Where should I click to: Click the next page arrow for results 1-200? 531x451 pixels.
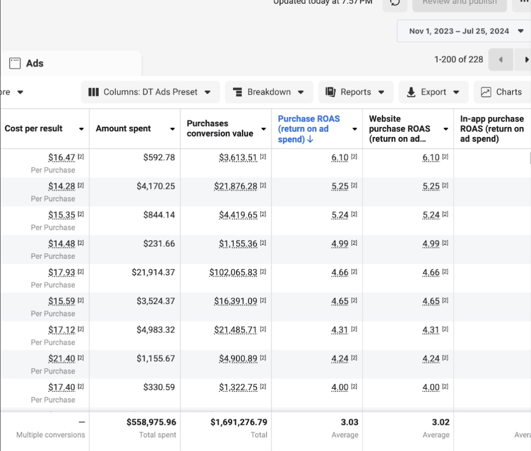pyautogui.click(x=527, y=59)
